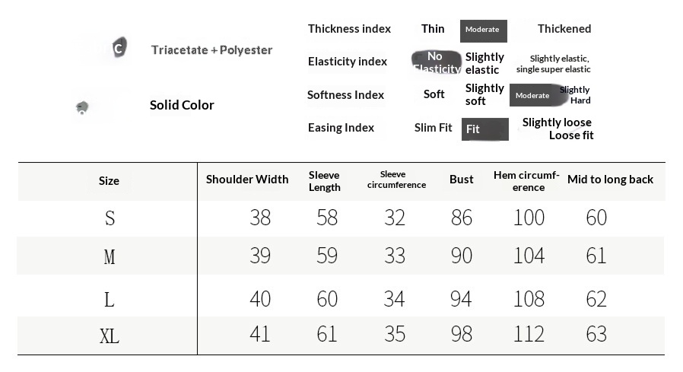Click the Hem circumference column header

point(526,181)
